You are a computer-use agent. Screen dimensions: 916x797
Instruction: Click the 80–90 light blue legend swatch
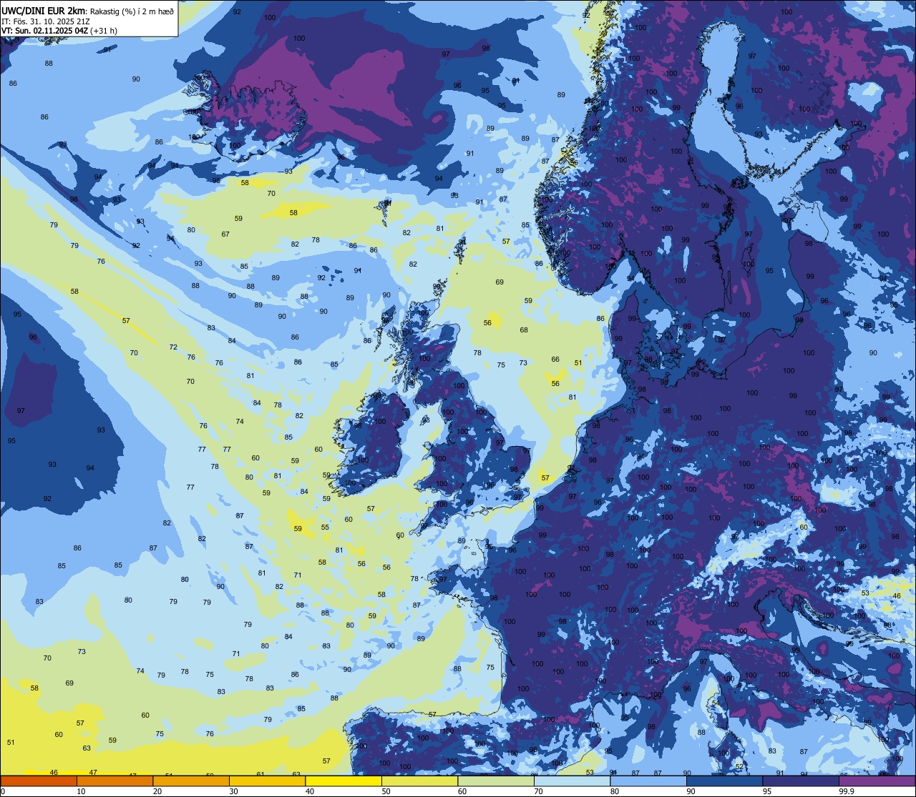pos(648,781)
